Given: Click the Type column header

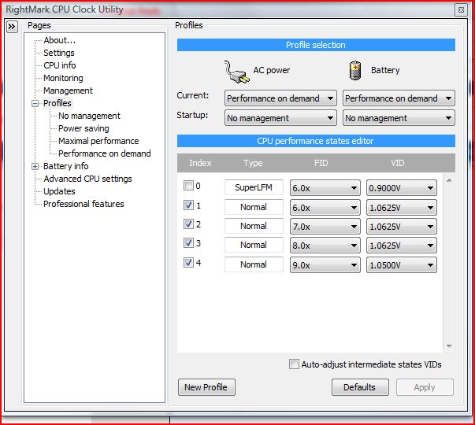Looking at the screenshot, I should click(253, 163).
